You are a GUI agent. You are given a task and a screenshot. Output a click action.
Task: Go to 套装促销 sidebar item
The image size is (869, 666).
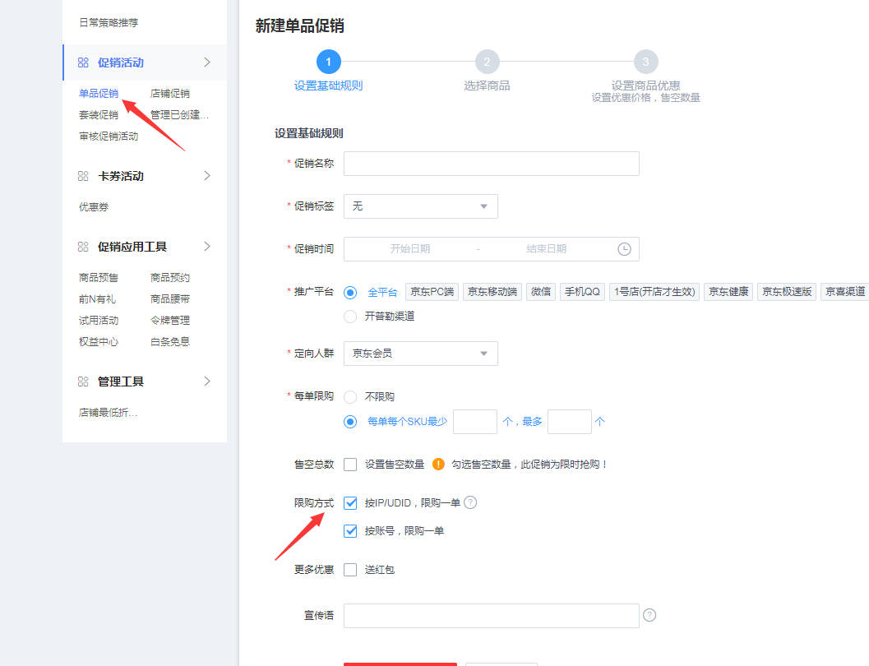[99, 115]
